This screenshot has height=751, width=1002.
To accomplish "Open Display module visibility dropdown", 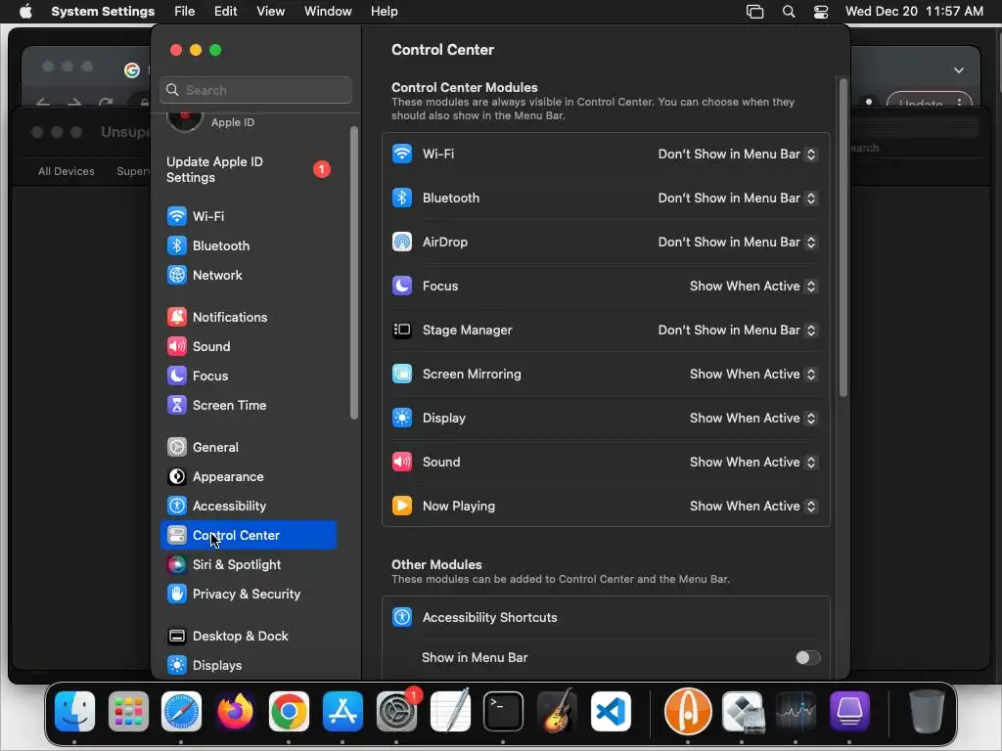I will point(753,419).
